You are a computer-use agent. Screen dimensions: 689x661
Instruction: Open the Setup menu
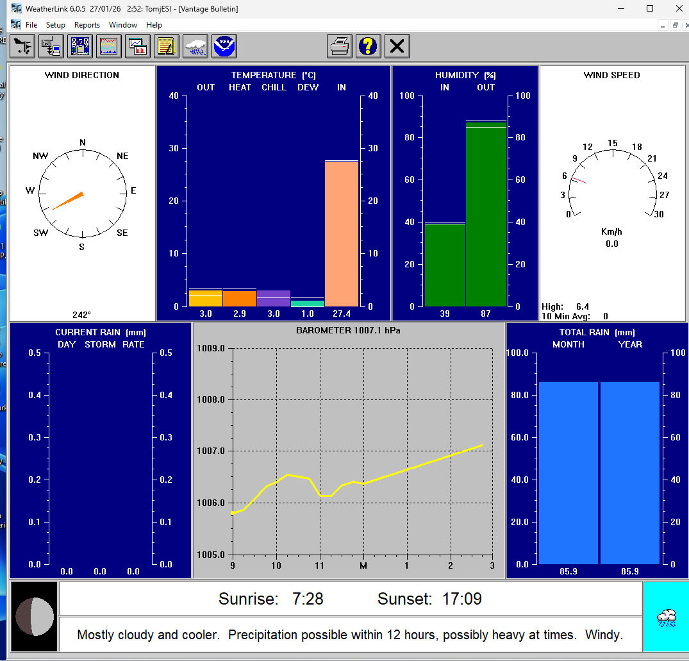pos(55,25)
